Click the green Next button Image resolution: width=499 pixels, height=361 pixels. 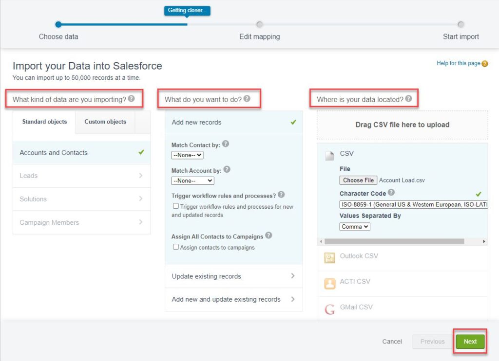pos(470,342)
